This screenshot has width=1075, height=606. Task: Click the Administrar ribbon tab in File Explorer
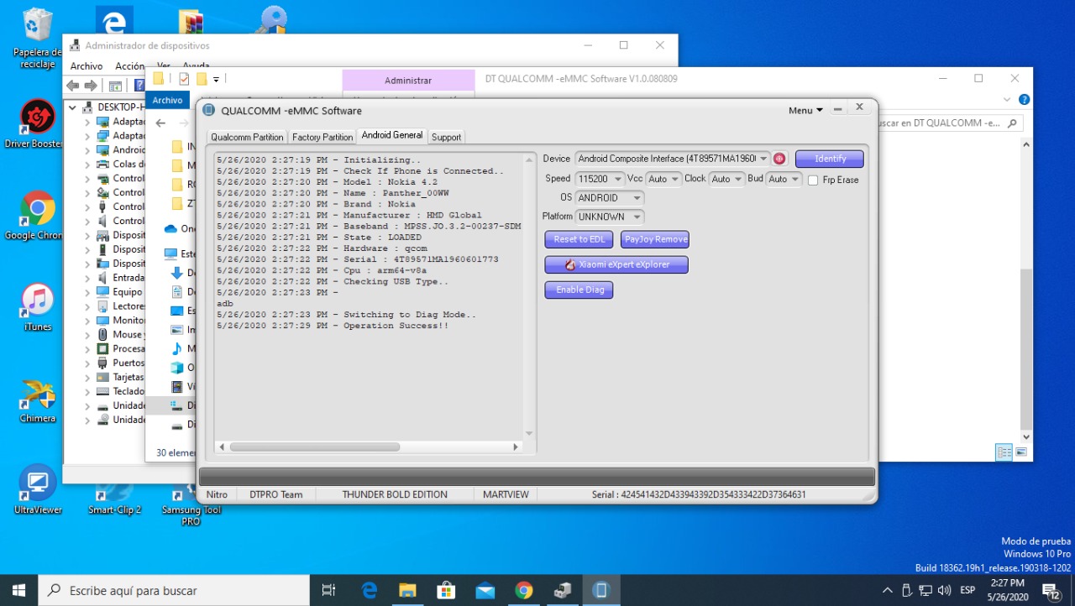pos(408,81)
